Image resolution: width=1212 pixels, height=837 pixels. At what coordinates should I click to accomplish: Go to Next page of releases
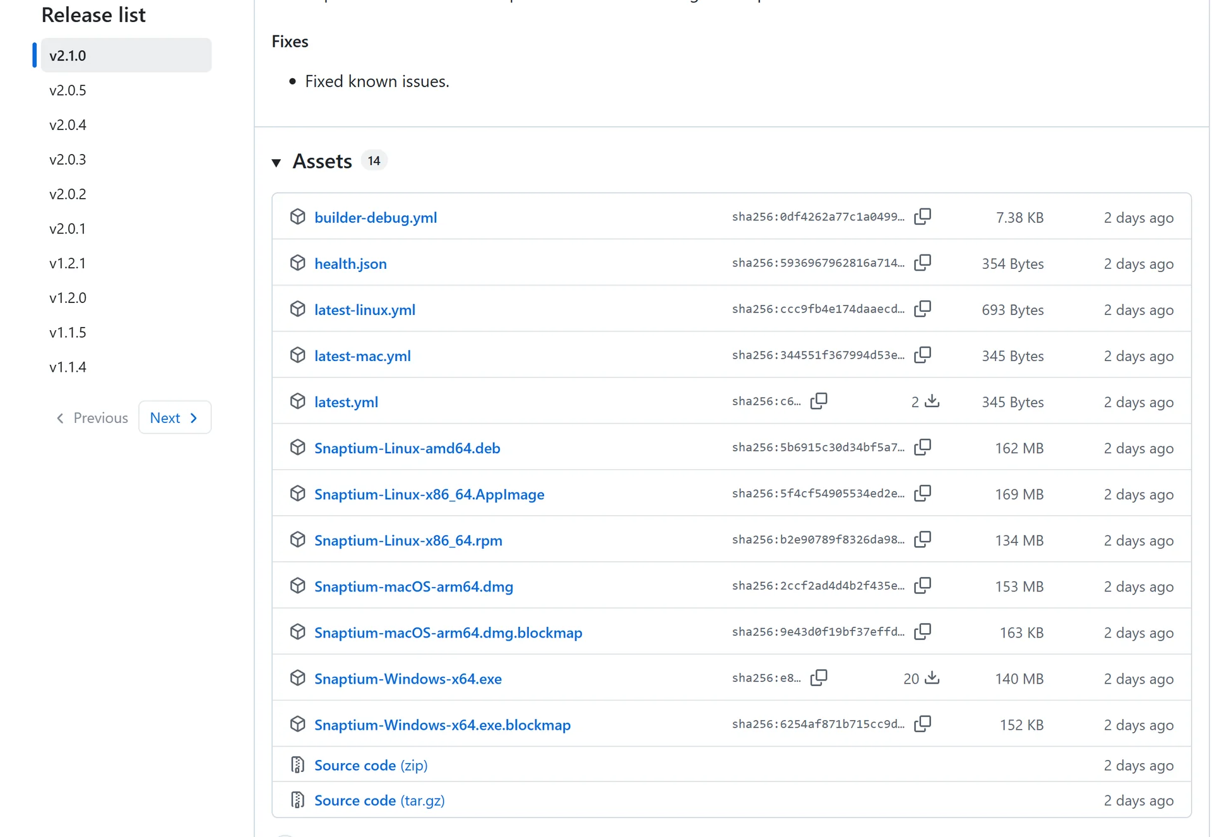coord(175,417)
